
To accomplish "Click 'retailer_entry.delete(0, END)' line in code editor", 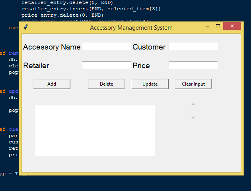I will click(x=67, y=2).
